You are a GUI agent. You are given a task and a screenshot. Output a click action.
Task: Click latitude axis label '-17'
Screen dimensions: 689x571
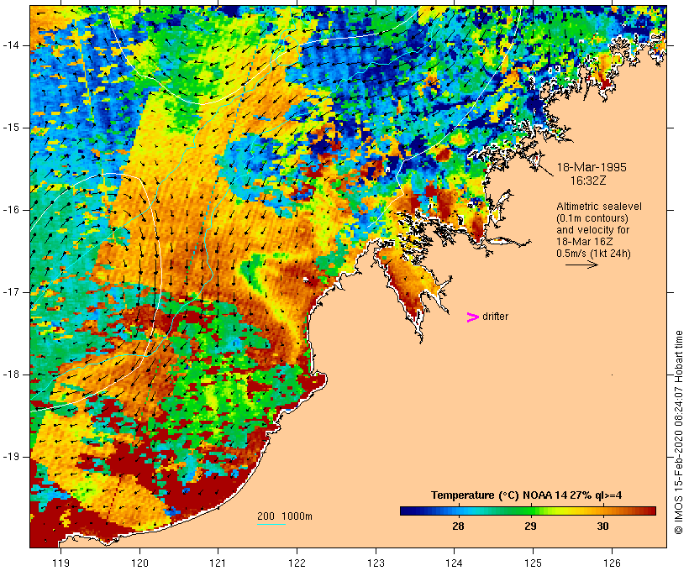[x=11, y=292]
